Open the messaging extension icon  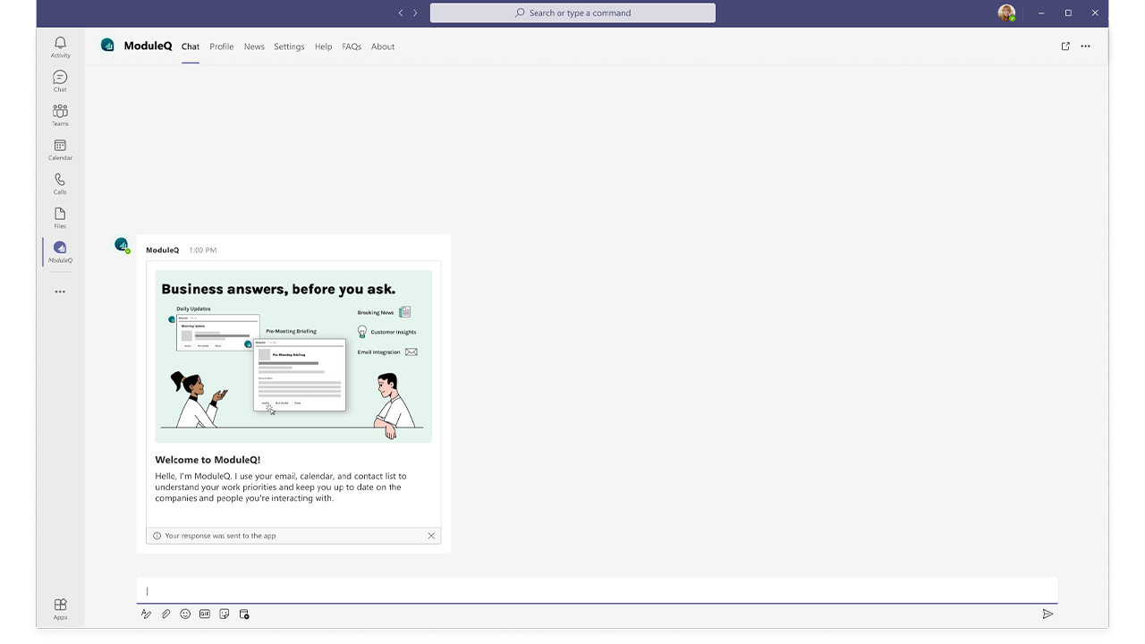coord(244,614)
